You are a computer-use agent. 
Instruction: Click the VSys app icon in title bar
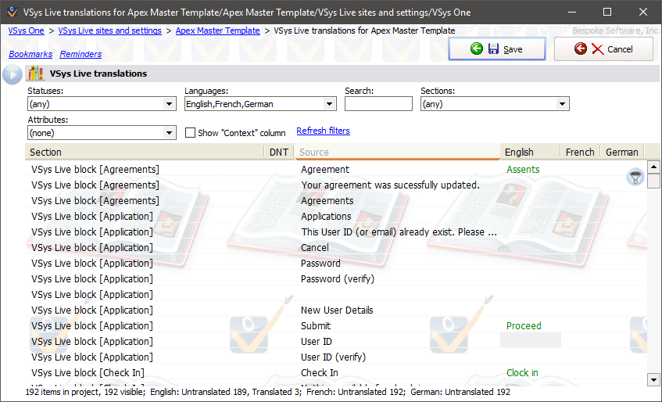coord(10,11)
